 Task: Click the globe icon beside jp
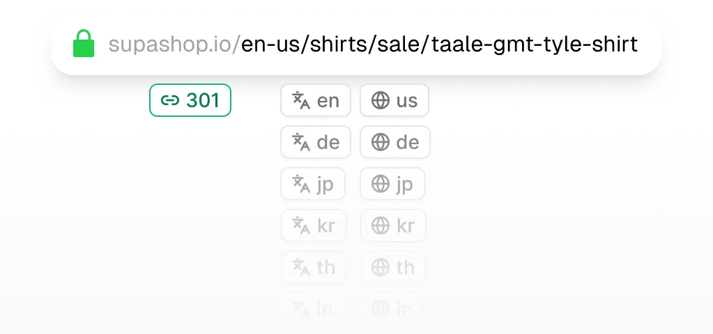[381, 184]
